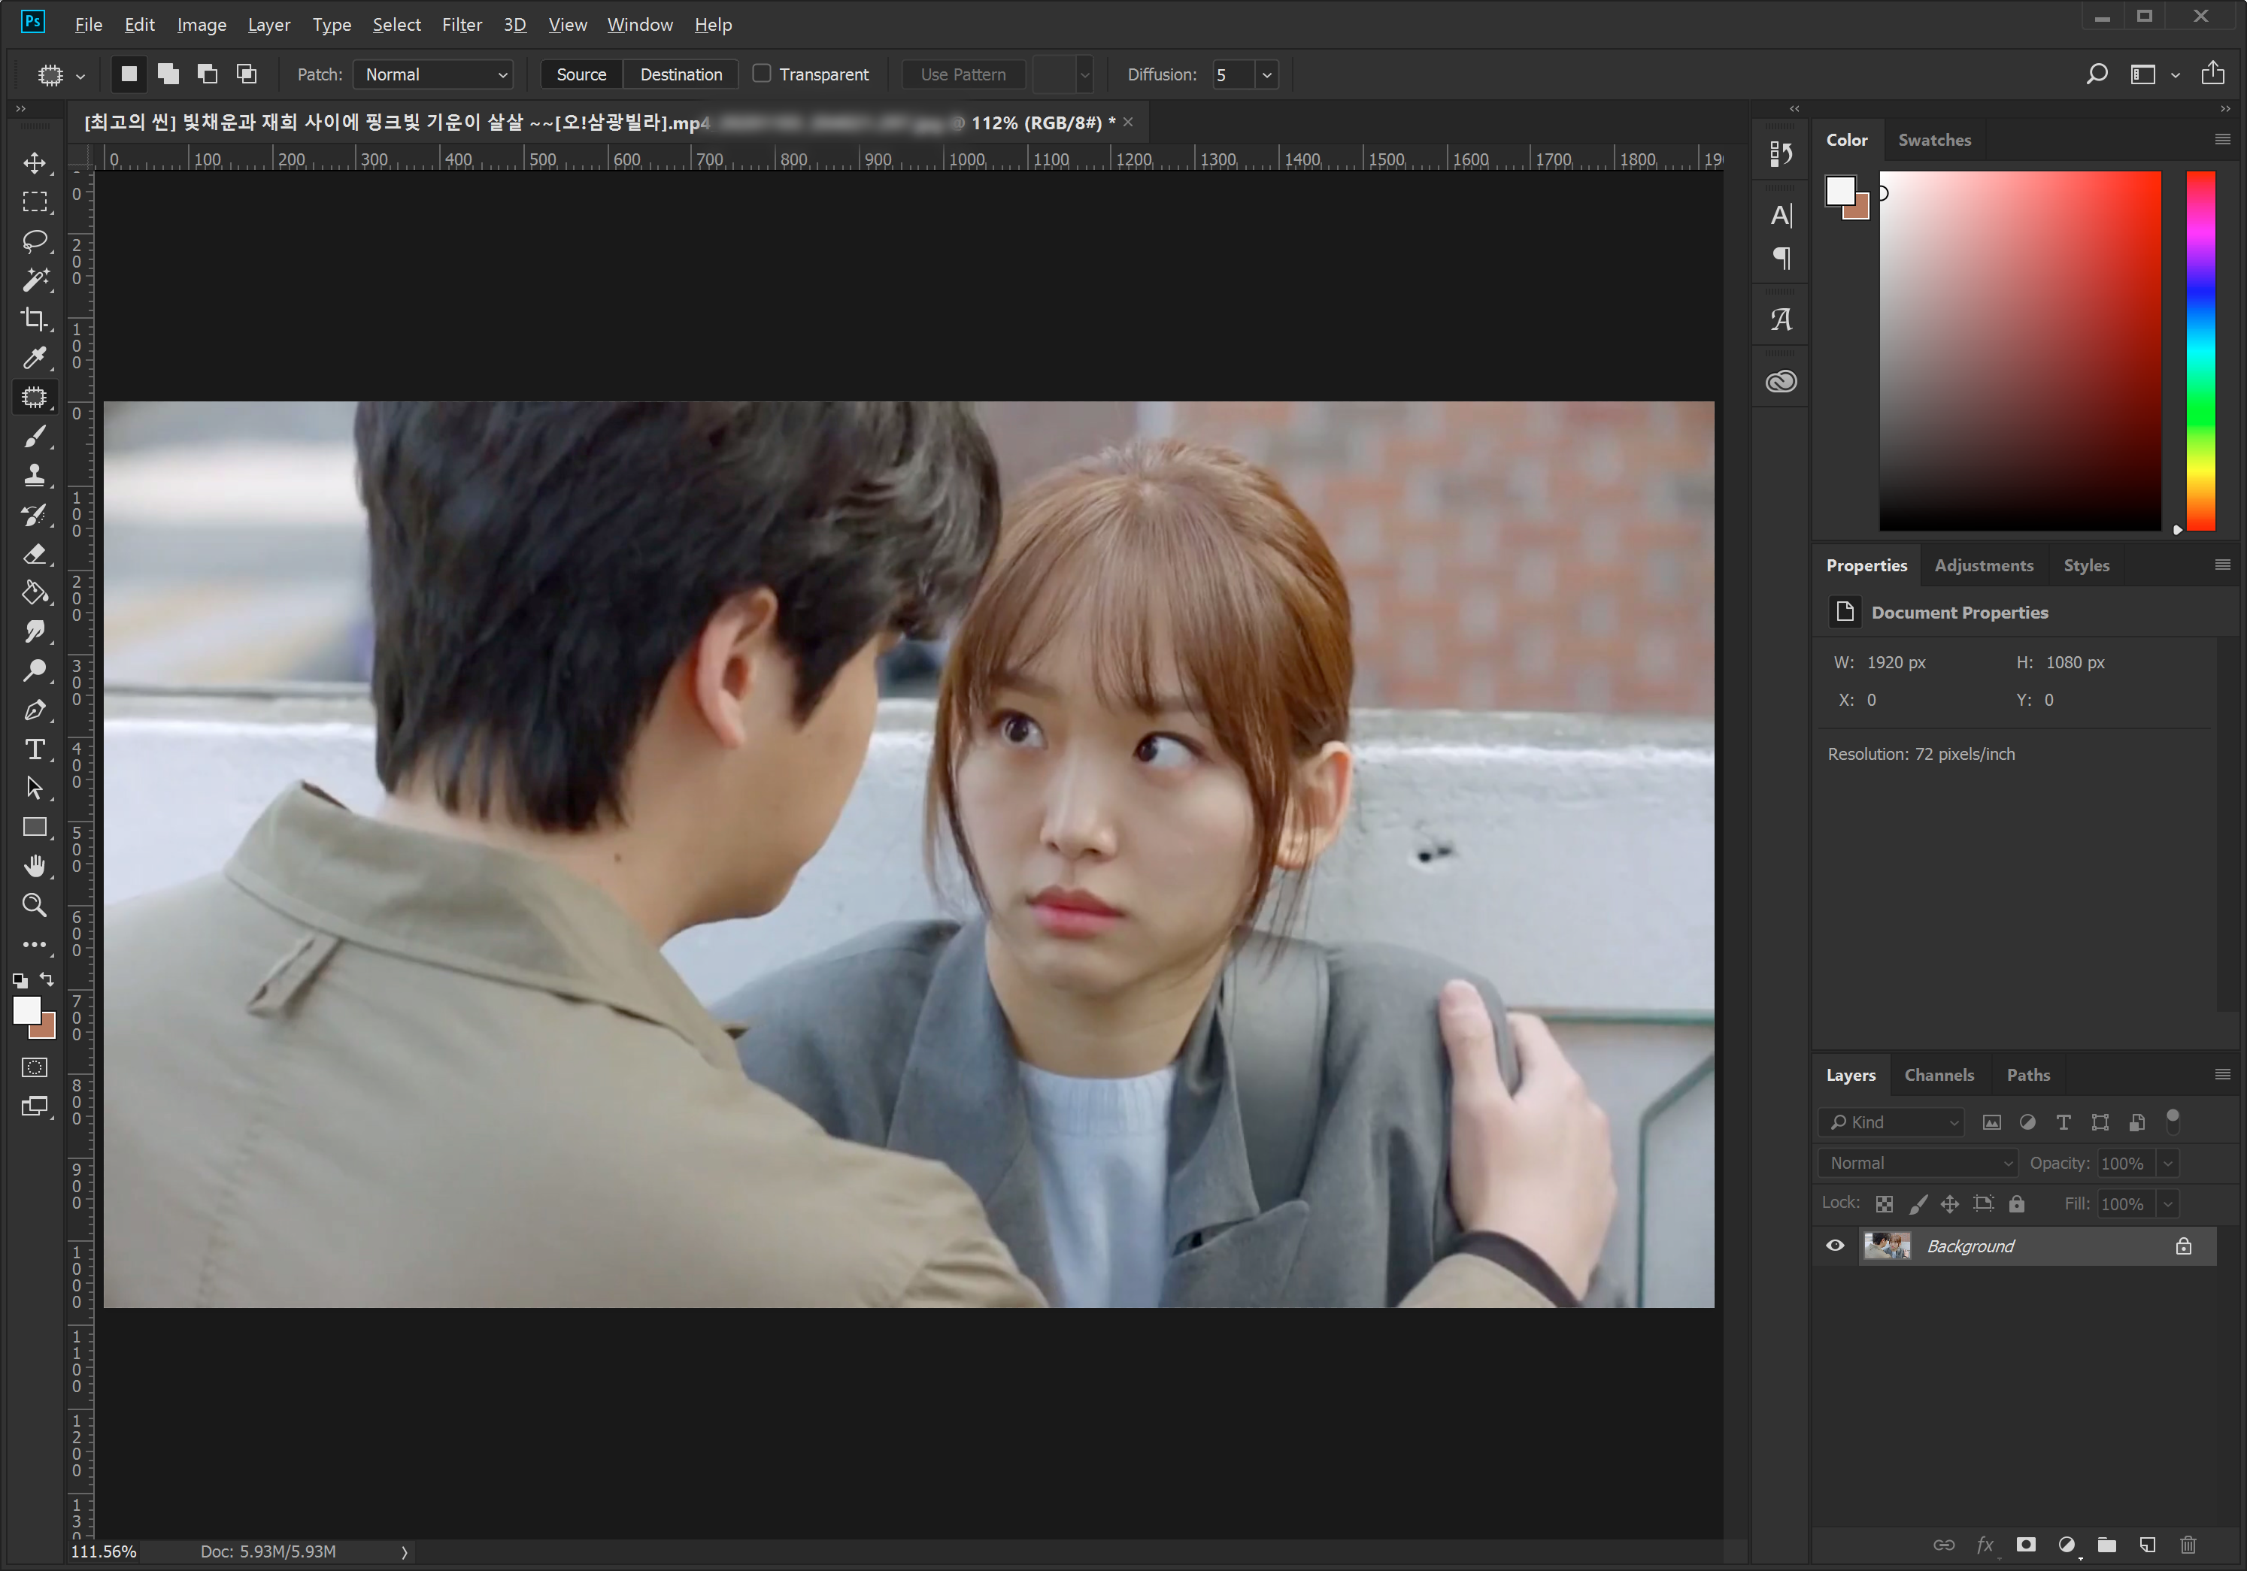Select the Zoom tool
Screen dimensions: 2247x1571
[35, 905]
